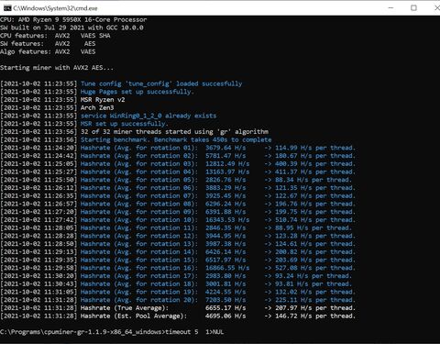
Task: Click the rotation 08 hashrate 6296.24 H/s
Action: (225, 204)
